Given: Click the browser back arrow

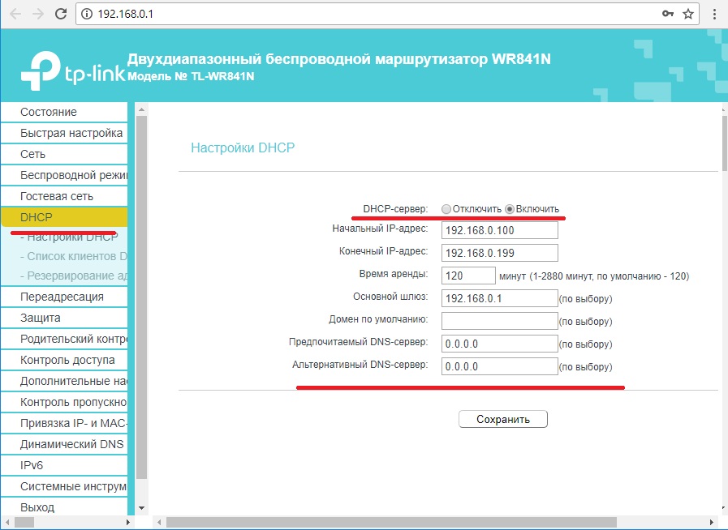Looking at the screenshot, I should pos(16,12).
